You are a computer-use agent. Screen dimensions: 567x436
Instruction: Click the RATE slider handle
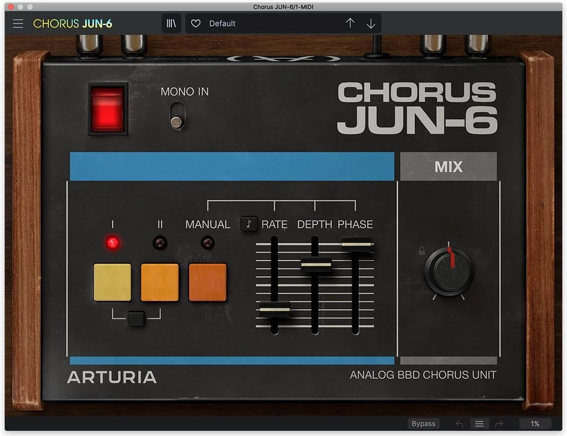(x=275, y=310)
